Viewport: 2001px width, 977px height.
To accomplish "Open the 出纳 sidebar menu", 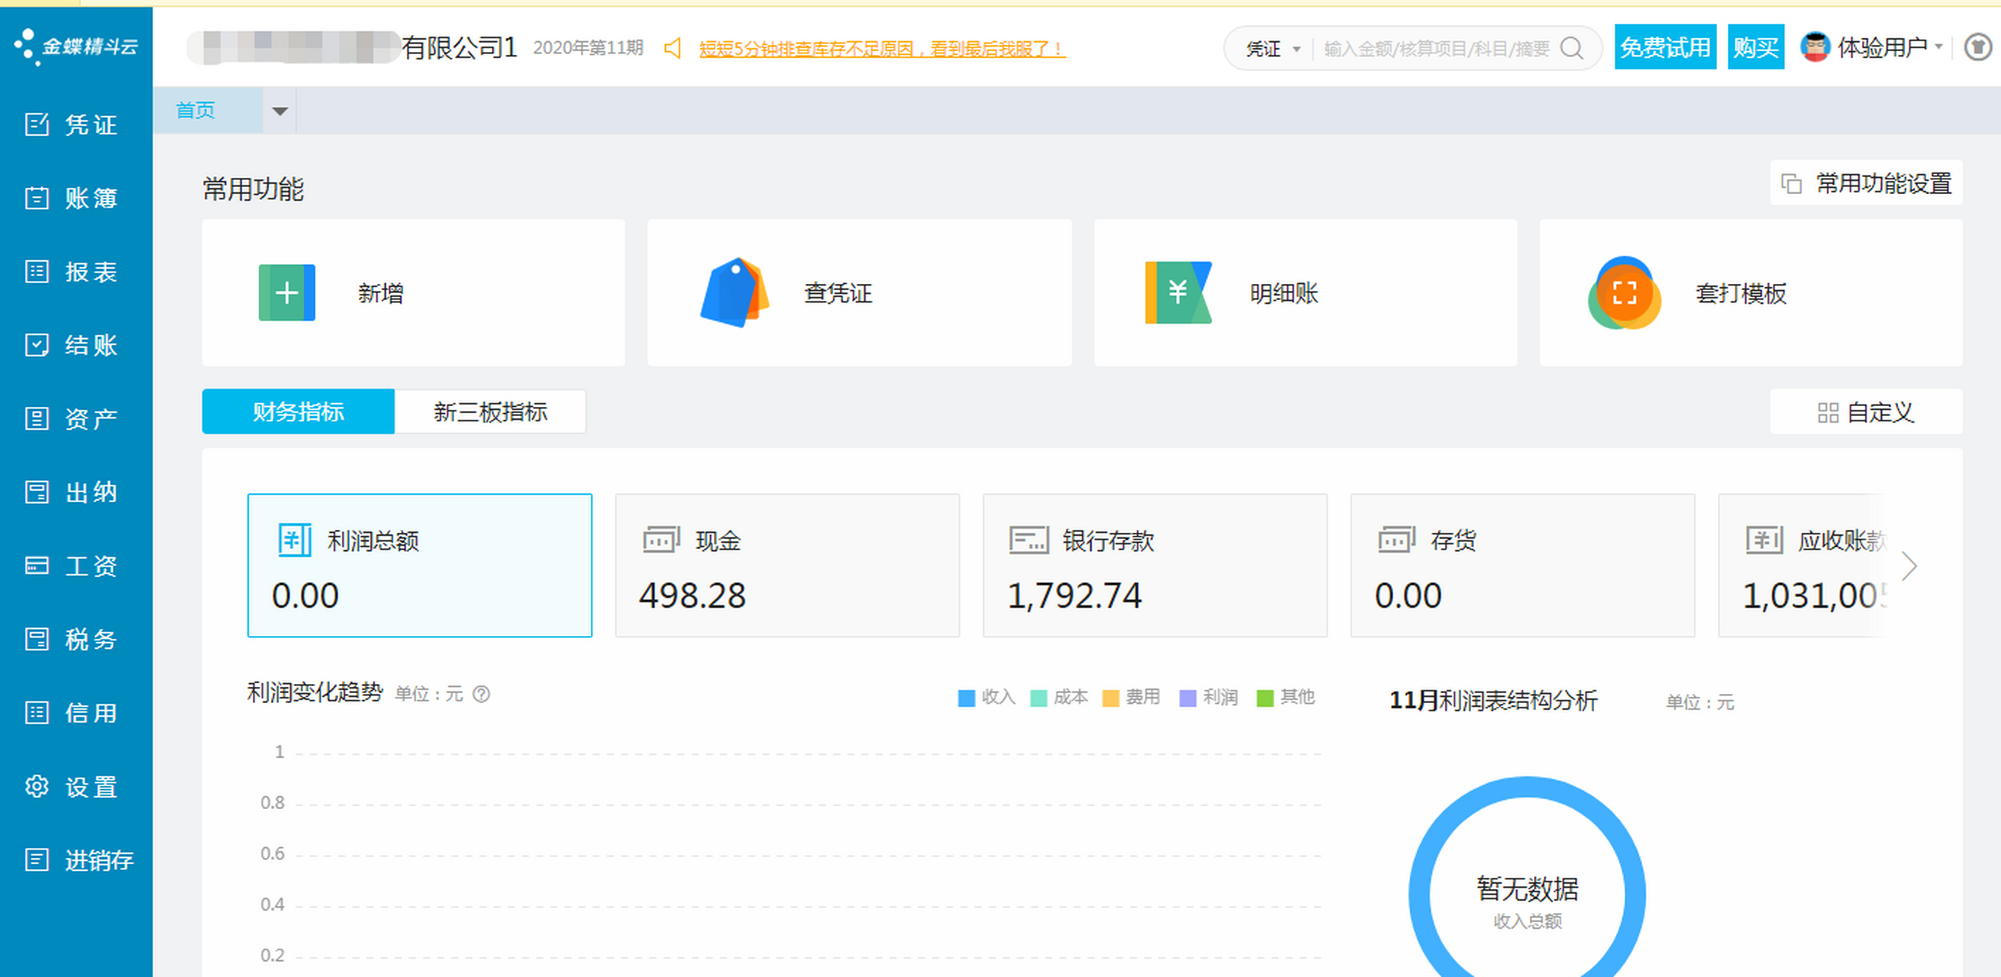I will pos(72,492).
